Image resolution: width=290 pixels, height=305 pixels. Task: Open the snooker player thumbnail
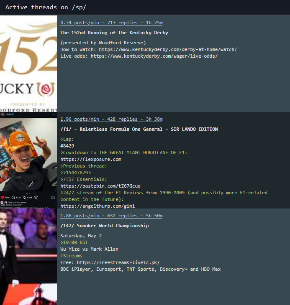pyautogui.click(x=28, y=257)
